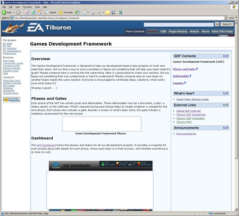Go to the Home page icon
Viewport: 239px width, 216px height.
(x=40, y=13)
